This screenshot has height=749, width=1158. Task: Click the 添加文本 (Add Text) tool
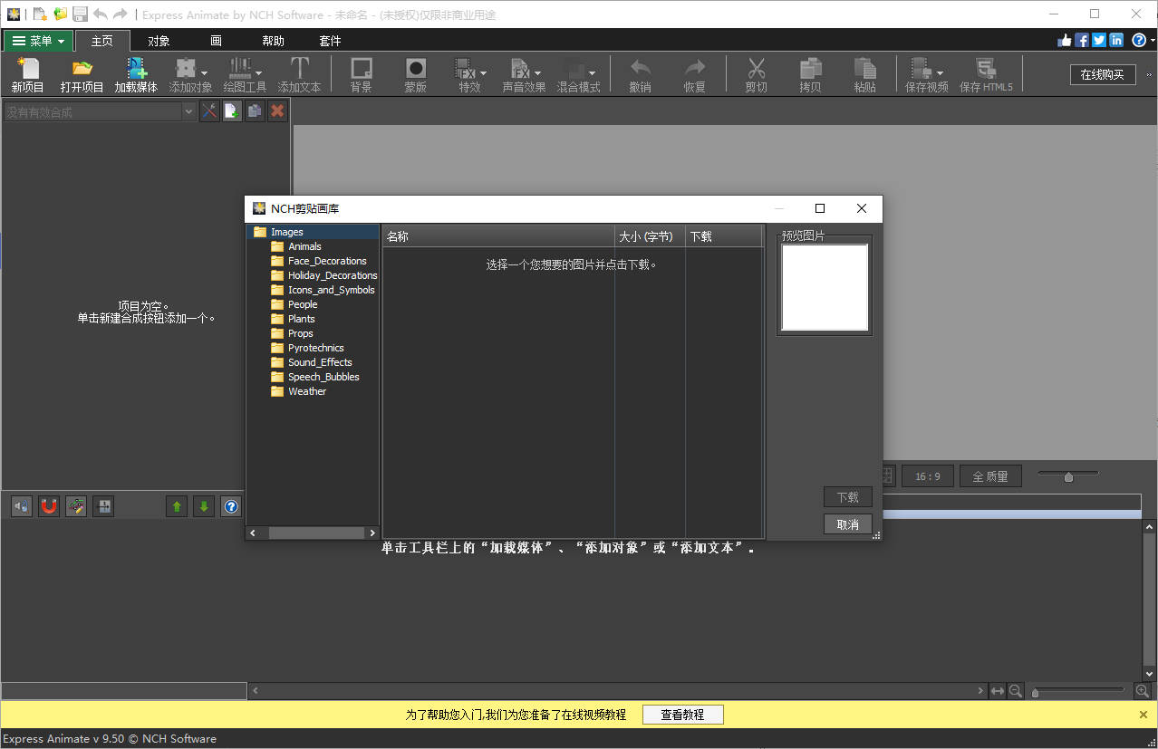point(299,74)
